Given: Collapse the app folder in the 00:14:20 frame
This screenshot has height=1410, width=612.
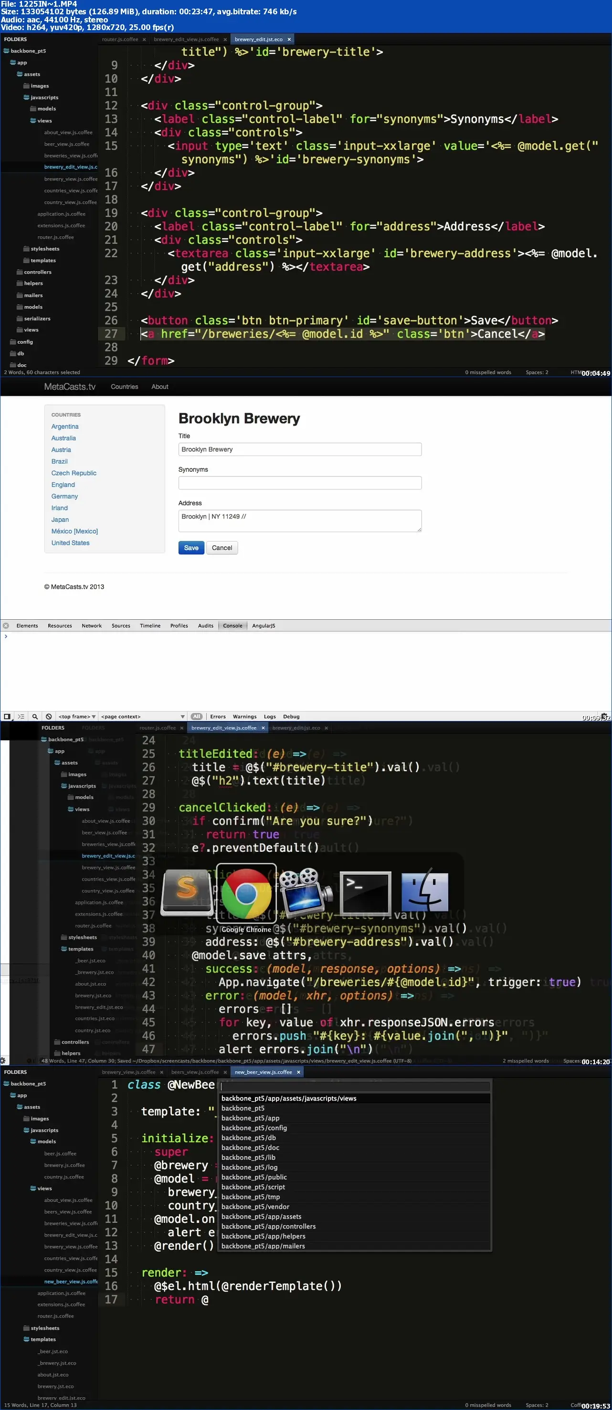Looking at the screenshot, I should tap(50, 752).
